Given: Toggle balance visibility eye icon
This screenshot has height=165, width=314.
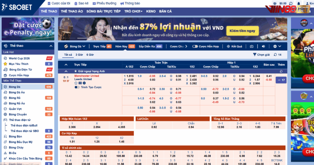Looking at the screenshot, I should tap(275, 3).
